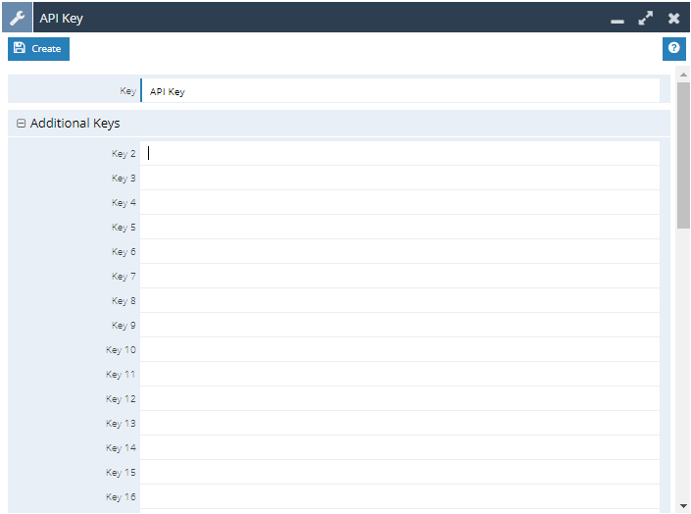The width and height of the screenshot is (691, 514).
Task: Expand the API Key window to fullscreen
Action: coord(645,18)
